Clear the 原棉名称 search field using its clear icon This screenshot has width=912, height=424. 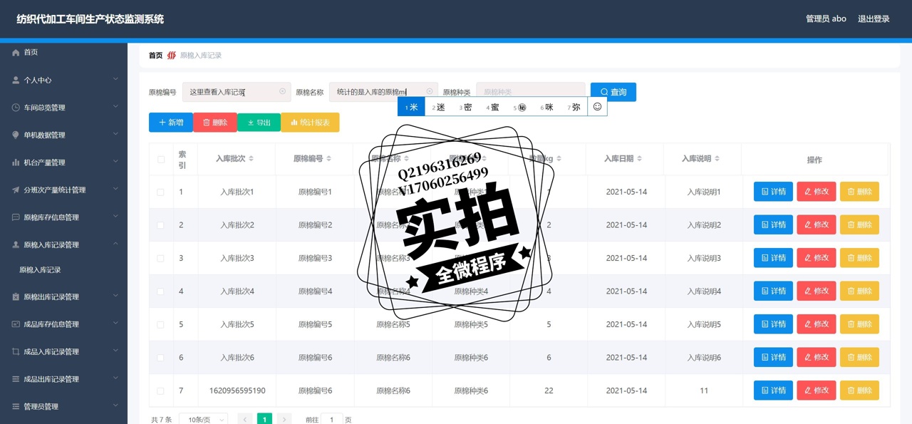pyautogui.click(x=430, y=92)
